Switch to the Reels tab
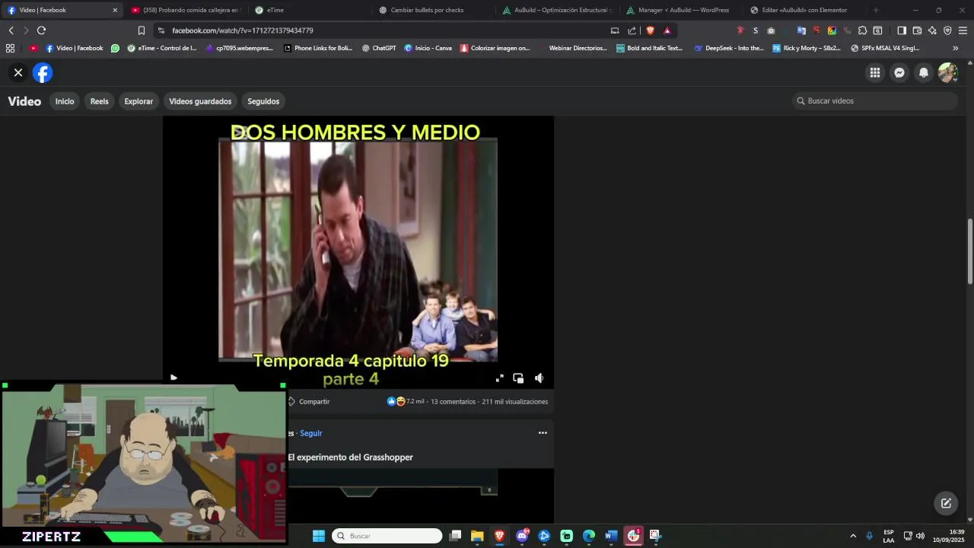974x548 pixels. pos(100,101)
